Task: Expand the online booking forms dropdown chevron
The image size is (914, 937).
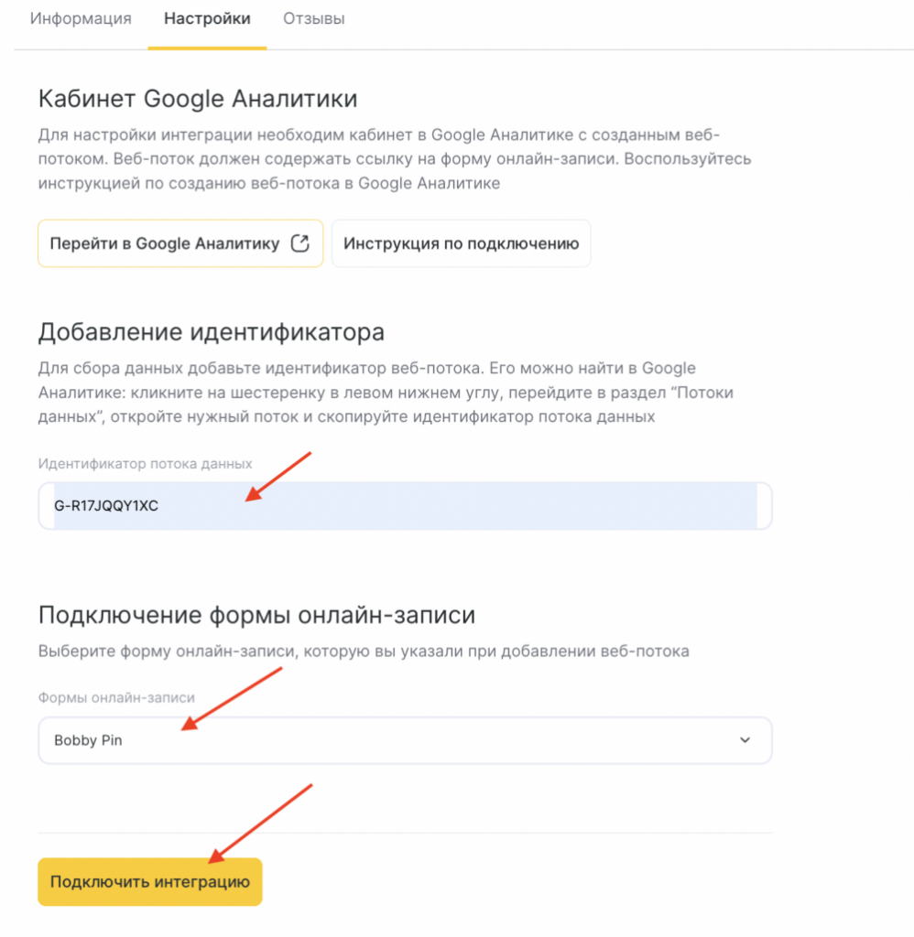Action: point(745,740)
